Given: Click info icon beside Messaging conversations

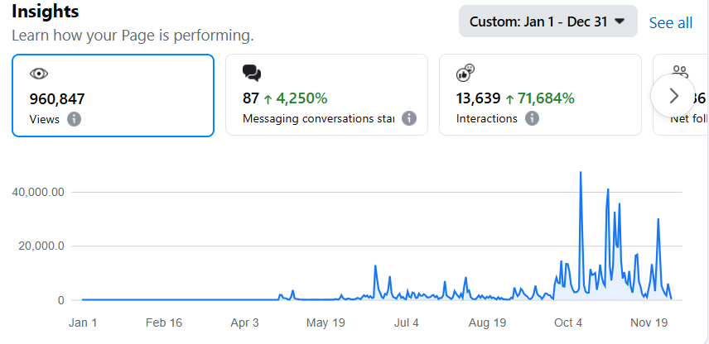Looking at the screenshot, I should [408, 119].
